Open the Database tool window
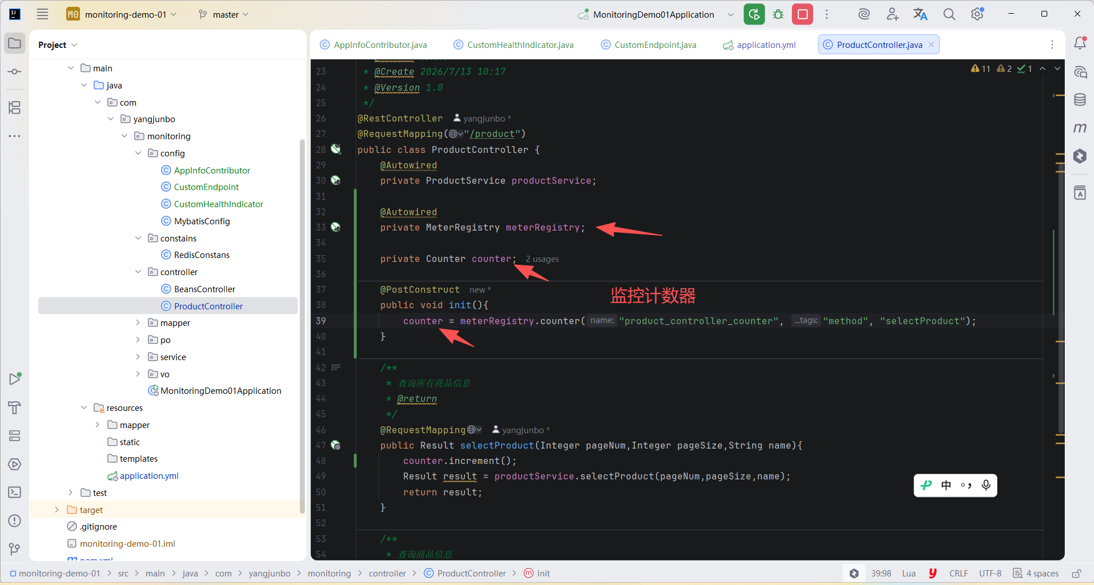The height and width of the screenshot is (585, 1094). (1080, 99)
